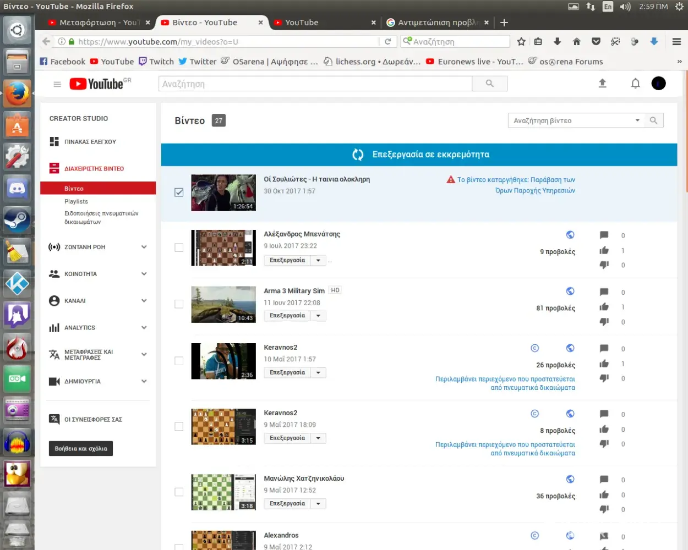Open the Επεξεργασία dropdown arrow for Arma 3
The height and width of the screenshot is (550, 688).
(x=318, y=316)
